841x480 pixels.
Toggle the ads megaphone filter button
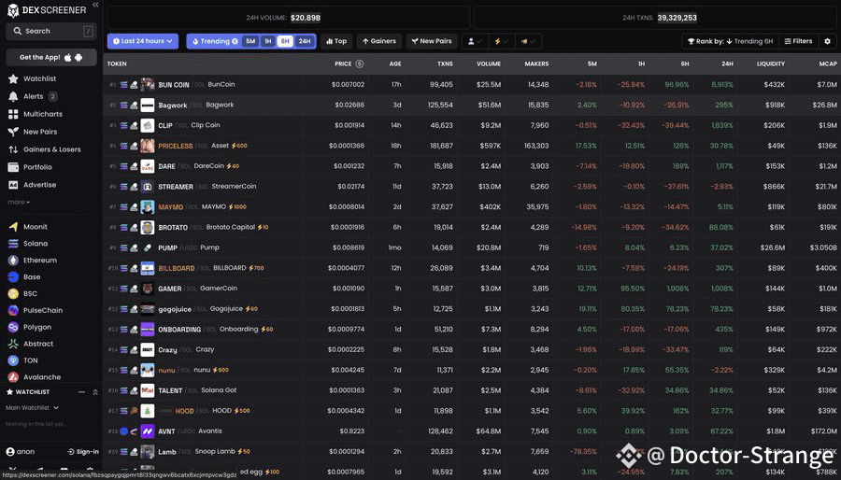pos(528,41)
